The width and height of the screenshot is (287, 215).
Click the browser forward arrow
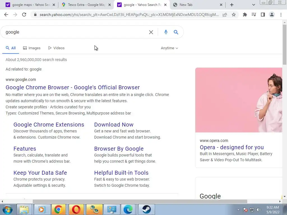[x=15, y=15]
